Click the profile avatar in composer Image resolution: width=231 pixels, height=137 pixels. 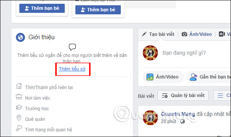[150, 53]
